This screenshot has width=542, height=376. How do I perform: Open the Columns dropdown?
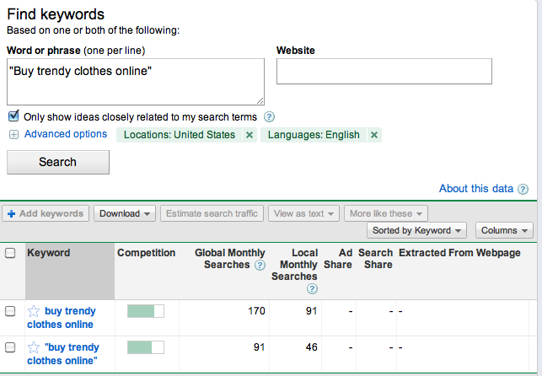[504, 230]
